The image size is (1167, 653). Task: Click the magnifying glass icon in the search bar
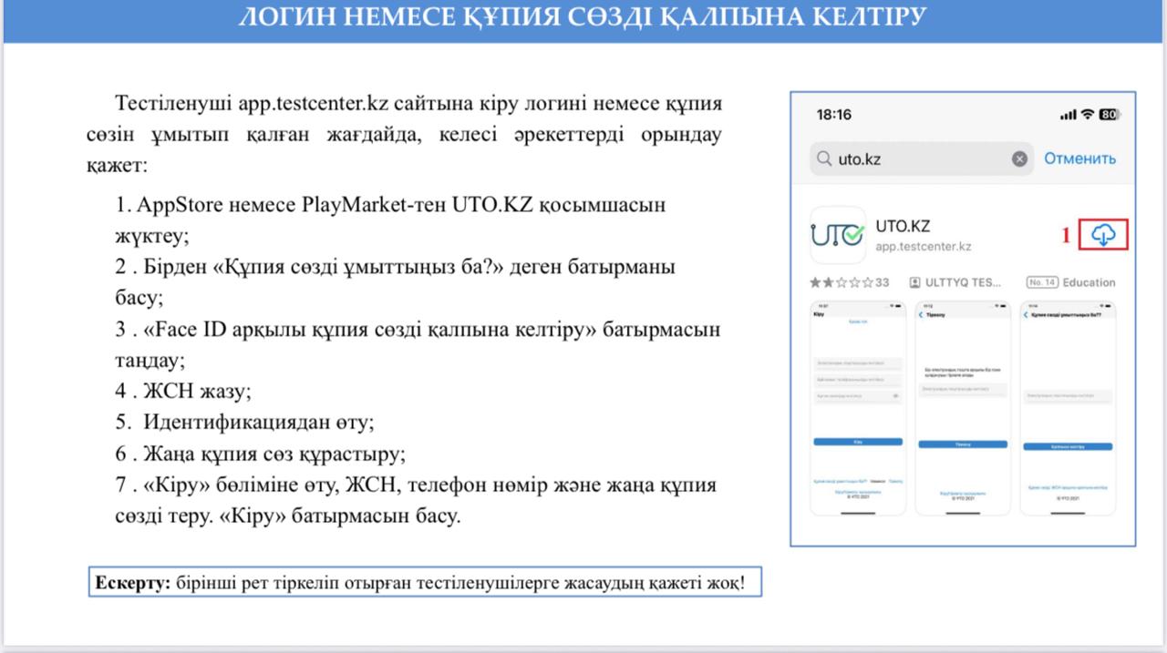click(823, 158)
